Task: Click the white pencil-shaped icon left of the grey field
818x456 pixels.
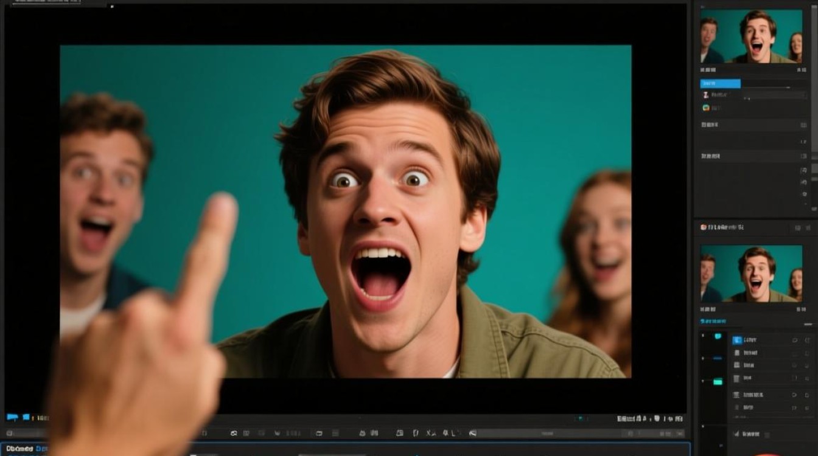Action: [472, 433]
